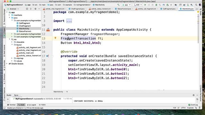The width and height of the screenshot is (205, 115).
Task: Open the AVD device selector dropdown
Action: click(137, 5)
